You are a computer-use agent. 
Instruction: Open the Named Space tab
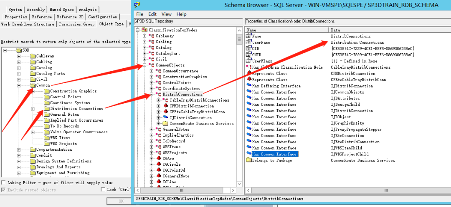[61, 10]
